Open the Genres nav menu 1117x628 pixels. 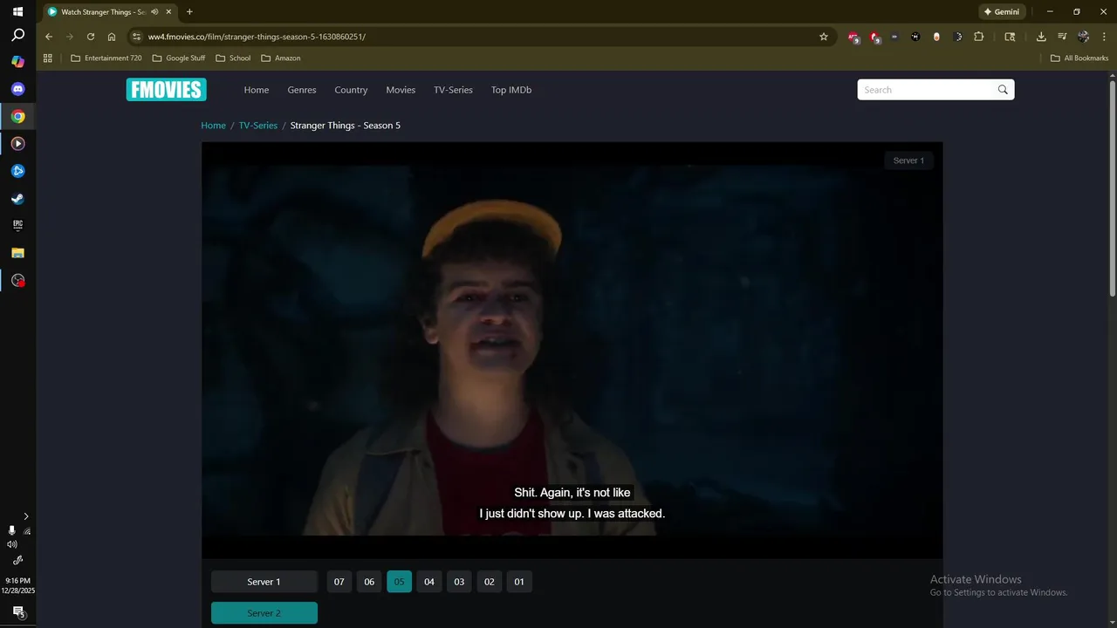click(302, 90)
